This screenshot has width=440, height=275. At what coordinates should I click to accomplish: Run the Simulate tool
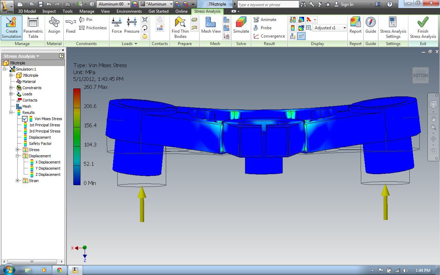pyautogui.click(x=241, y=28)
